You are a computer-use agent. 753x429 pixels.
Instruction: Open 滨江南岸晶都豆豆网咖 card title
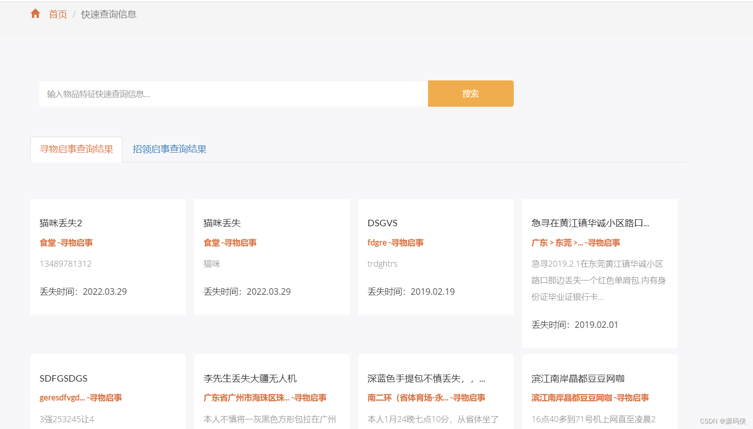tap(578, 378)
